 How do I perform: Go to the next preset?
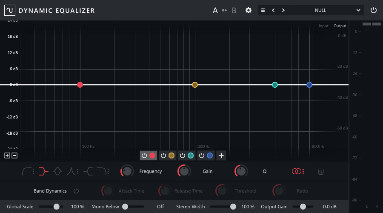pos(283,10)
